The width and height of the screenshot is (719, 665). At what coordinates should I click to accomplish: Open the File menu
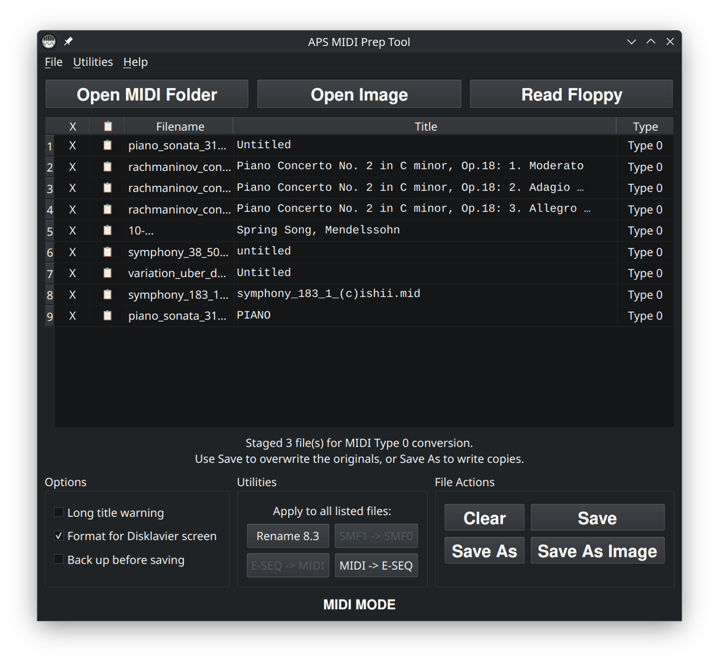(x=53, y=62)
